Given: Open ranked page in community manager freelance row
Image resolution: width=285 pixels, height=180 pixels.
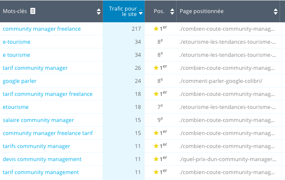Looking at the screenshot, I should pos(227,29).
